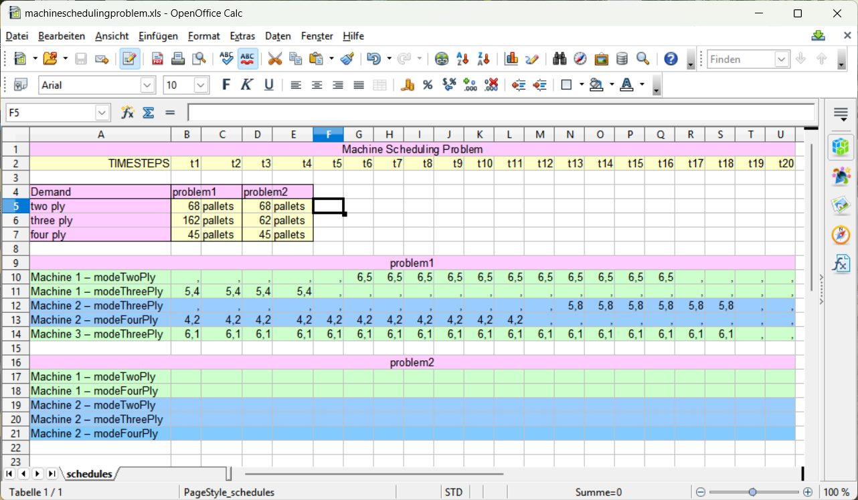Click the Sort Descending icon
858x500 pixels.
(483, 59)
